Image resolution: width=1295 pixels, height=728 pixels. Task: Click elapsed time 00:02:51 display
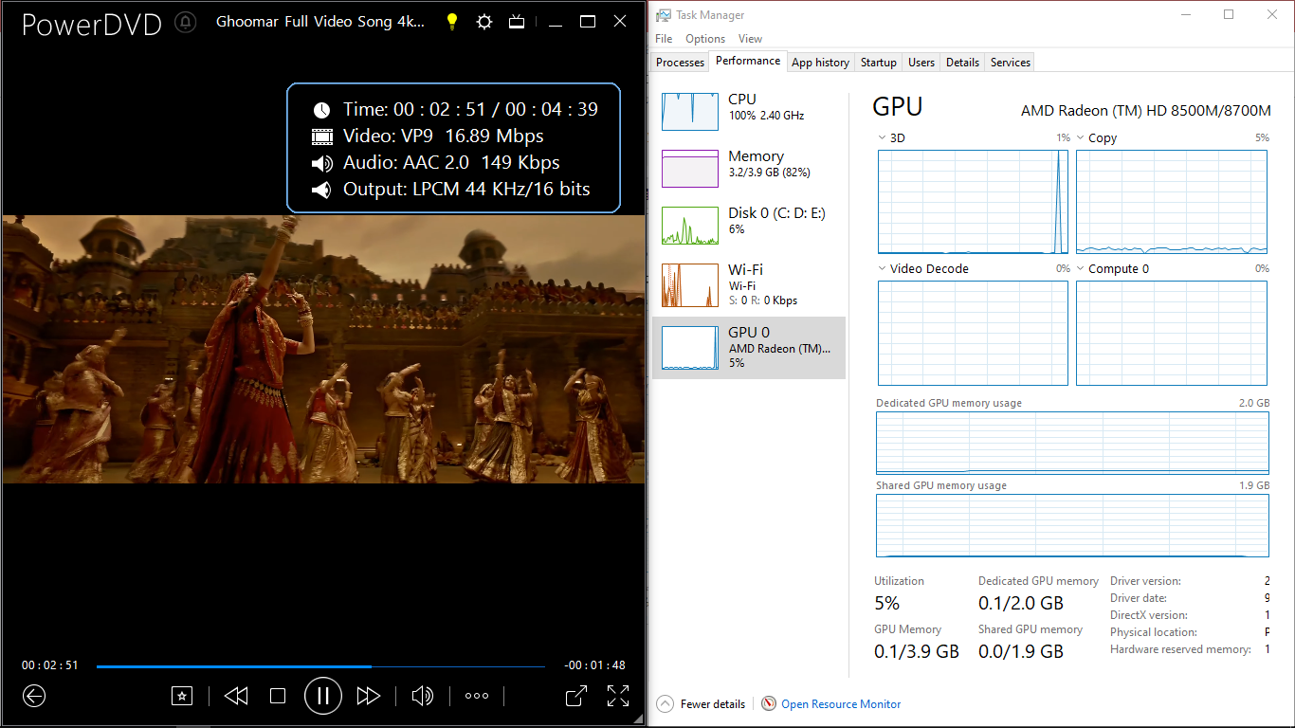tap(50, 665)
